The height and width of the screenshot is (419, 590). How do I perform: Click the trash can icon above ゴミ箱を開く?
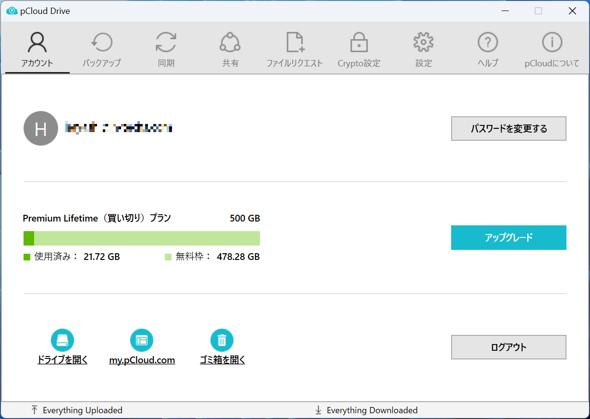coord(222,341)
